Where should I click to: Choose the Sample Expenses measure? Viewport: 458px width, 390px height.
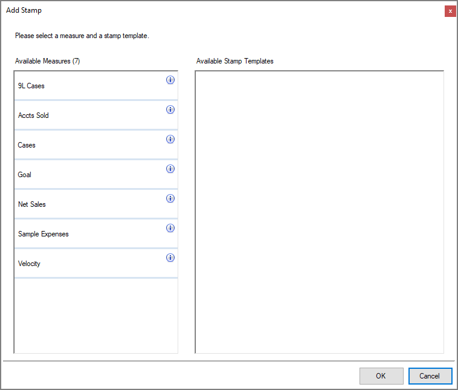(x=96, y=234)
